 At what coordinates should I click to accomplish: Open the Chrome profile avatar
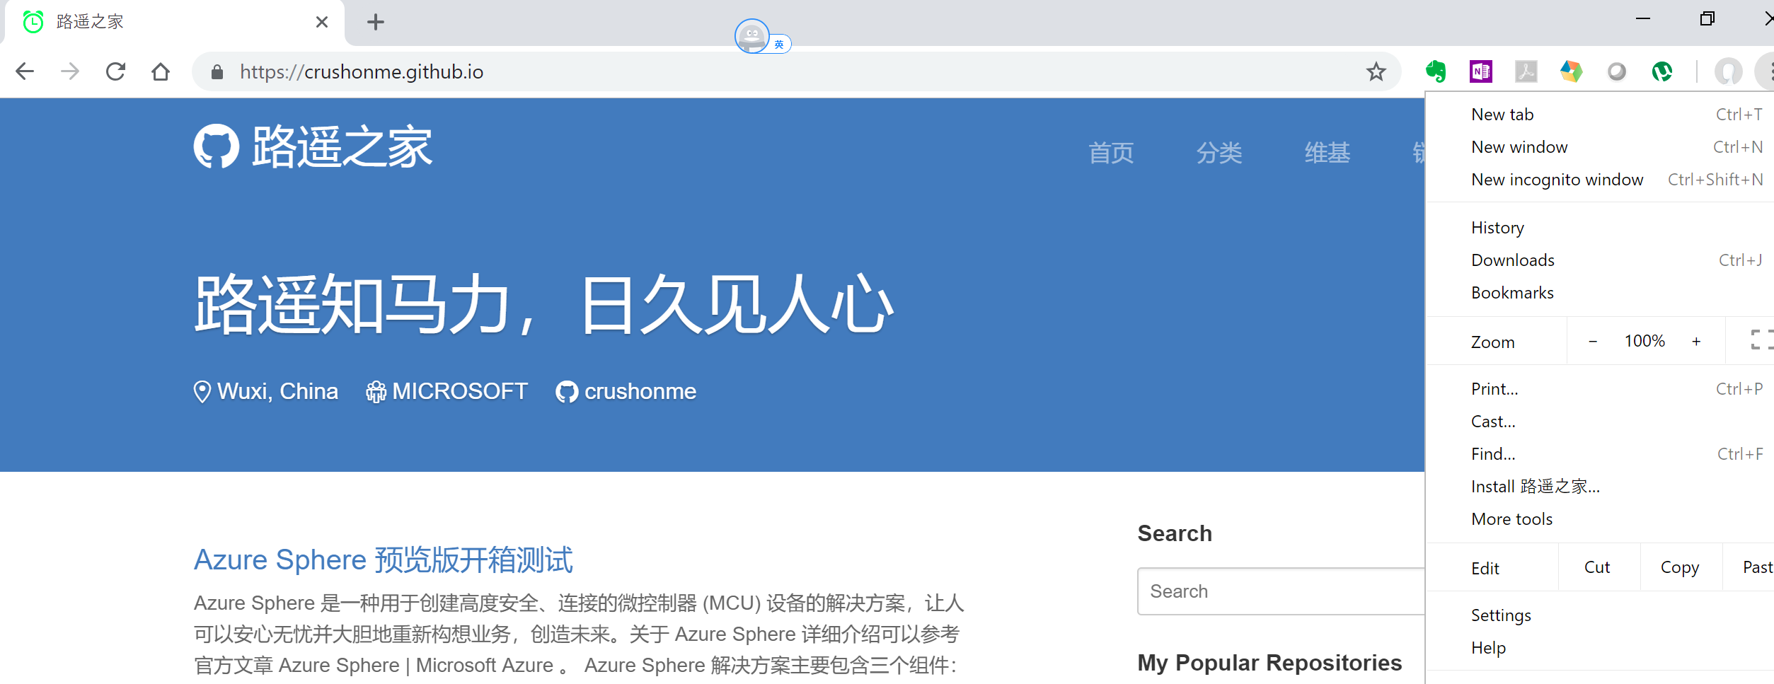tap(1728, 71)
